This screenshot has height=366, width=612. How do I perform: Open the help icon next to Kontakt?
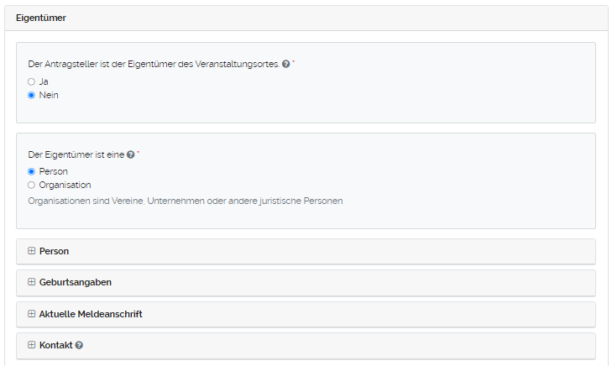click(79, 345)
